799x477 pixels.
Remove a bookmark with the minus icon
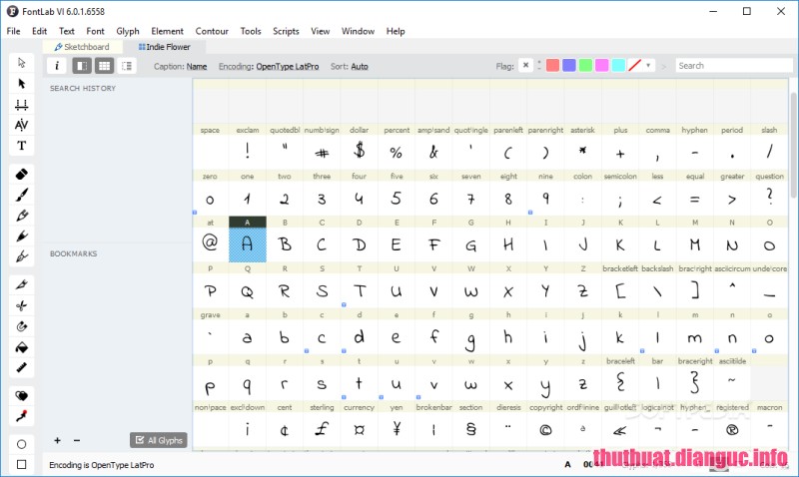pyautogui.click(x=77, y=440)
